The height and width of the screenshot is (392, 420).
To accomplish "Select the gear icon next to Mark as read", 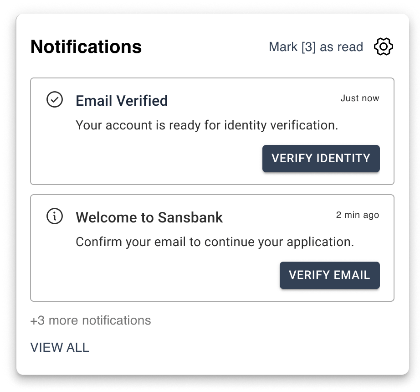I will coord(383,46).
